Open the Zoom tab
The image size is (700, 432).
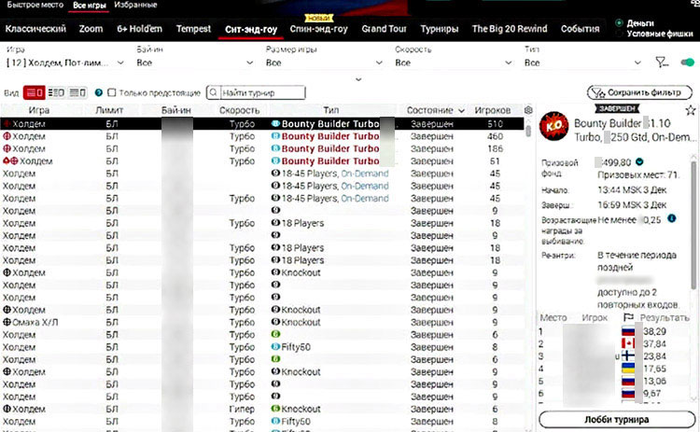pos(91,29)
